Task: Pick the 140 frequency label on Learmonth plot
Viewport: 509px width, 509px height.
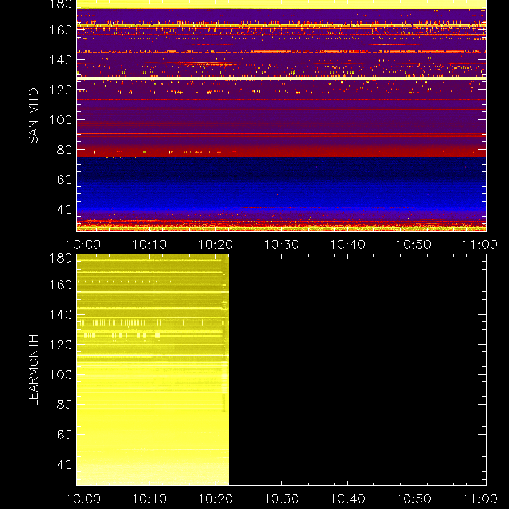Action: tap(60, 315)
